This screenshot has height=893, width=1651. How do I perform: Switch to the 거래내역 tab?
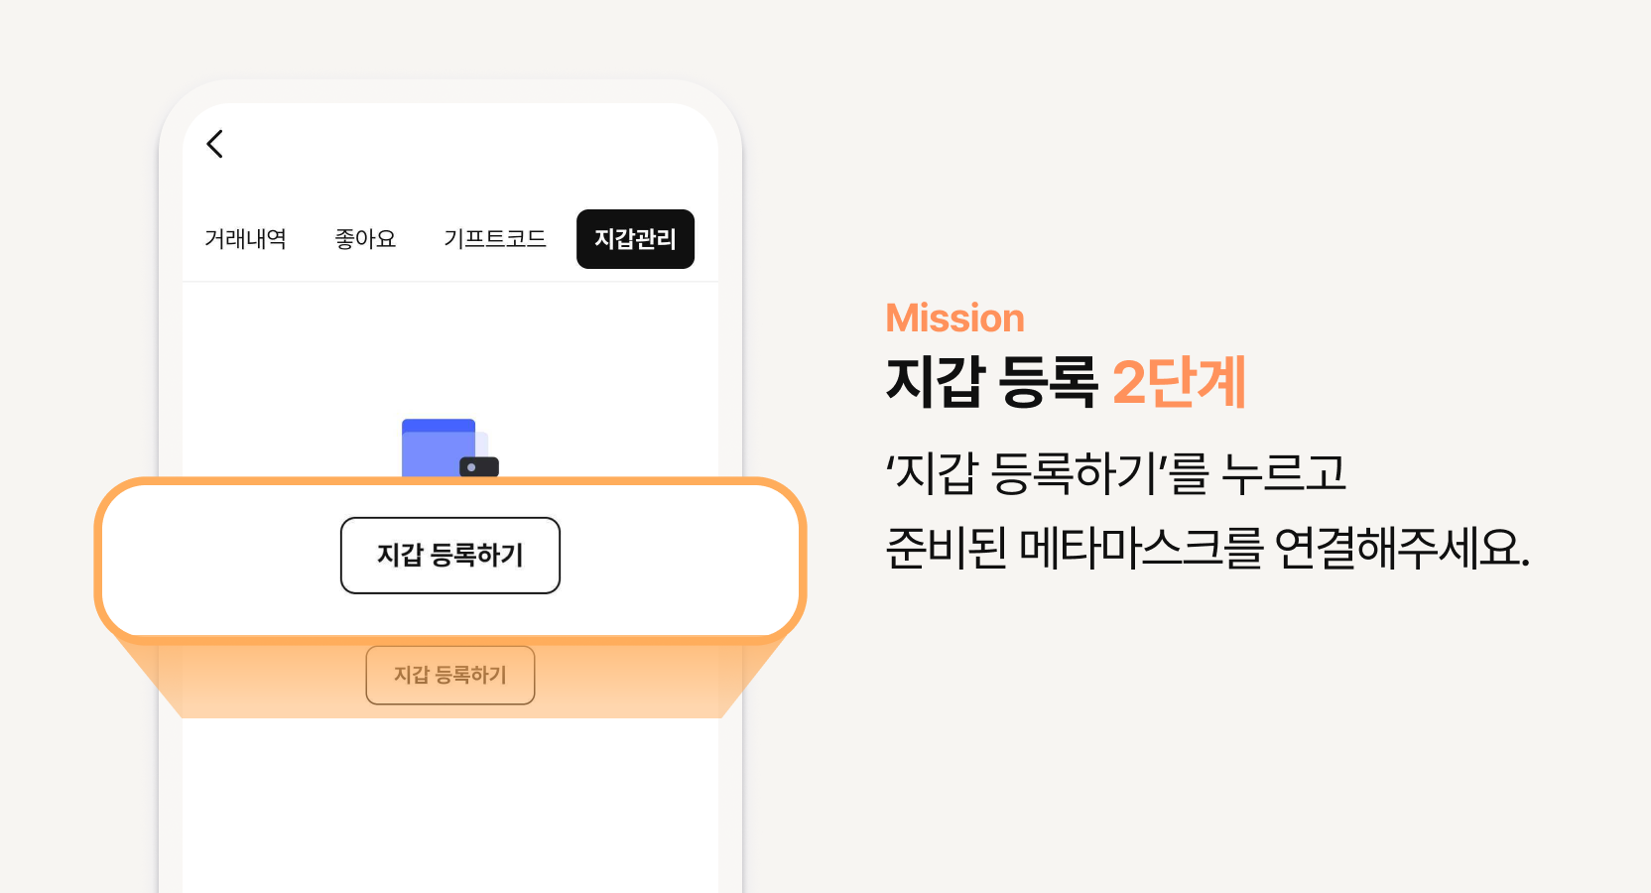(246, 238)
